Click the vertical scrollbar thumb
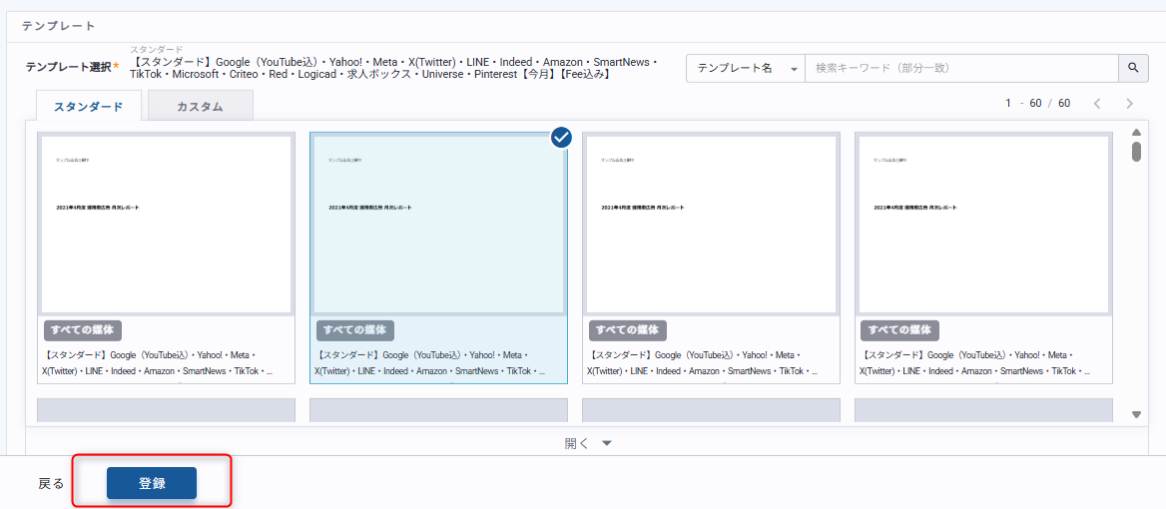Viewport: 1166px width, 509px height. pos(1136,152)
